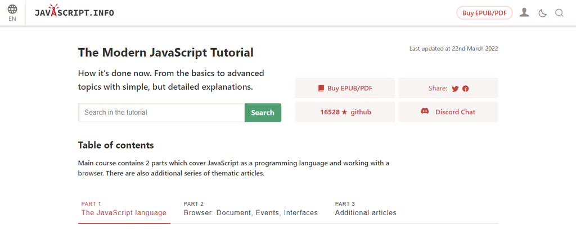Open the Part 3 Additional articles tab
This screenshot has height=241, width=576.
366,209
